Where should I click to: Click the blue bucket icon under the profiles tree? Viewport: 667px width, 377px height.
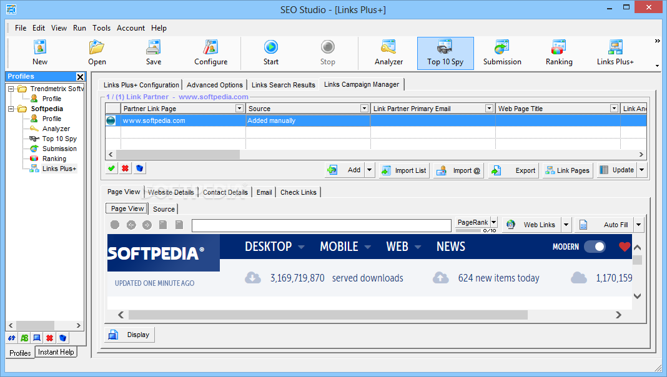(x=62, y=338)
